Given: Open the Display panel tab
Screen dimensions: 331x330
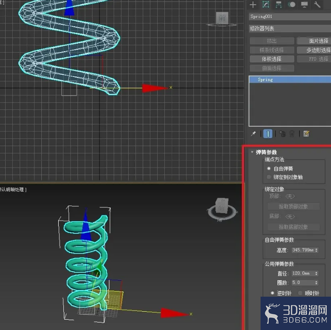Looking at the screenshot, I should [304, 4].
